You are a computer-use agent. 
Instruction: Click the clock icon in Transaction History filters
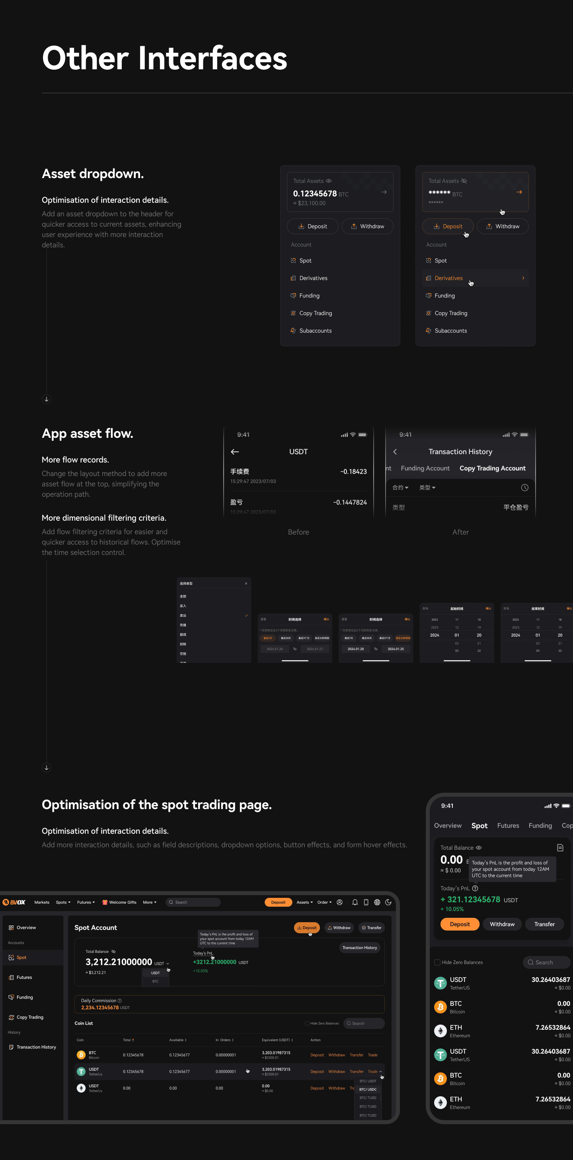click(524, 488)
